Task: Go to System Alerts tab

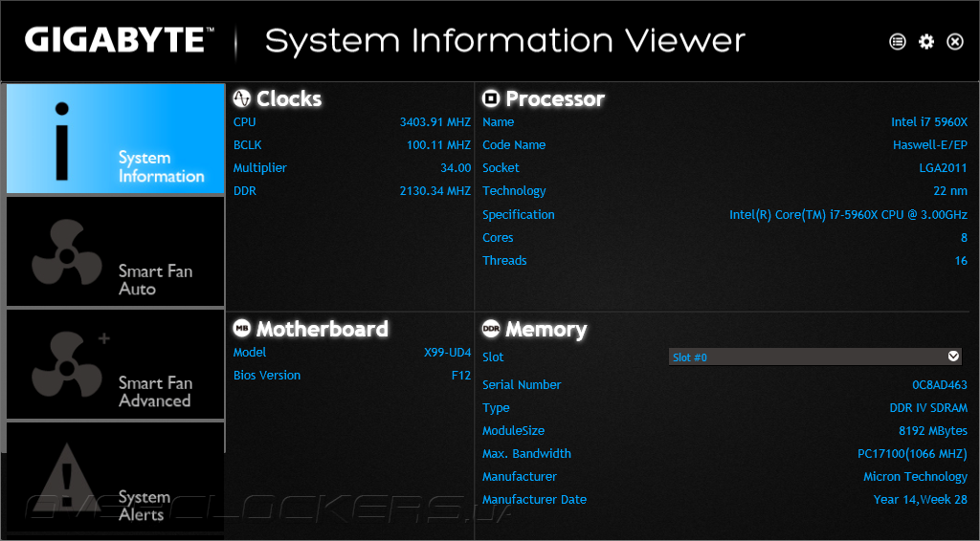Action: click(x=116, y=477)
